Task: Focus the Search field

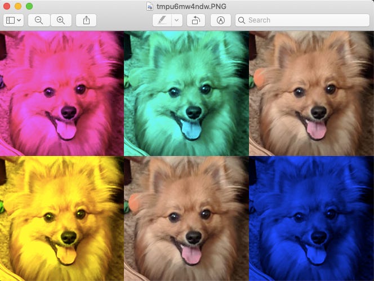Action: [x=302, y=20]
